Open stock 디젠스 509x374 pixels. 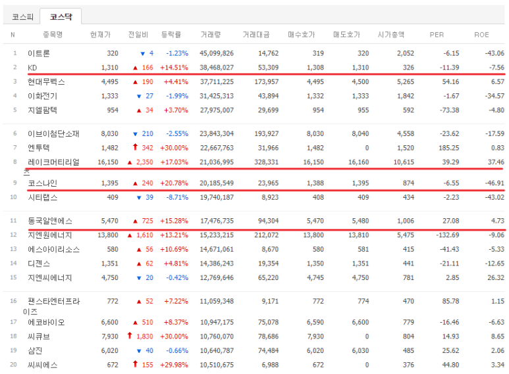pyautogui.click(x=39, y=264)
